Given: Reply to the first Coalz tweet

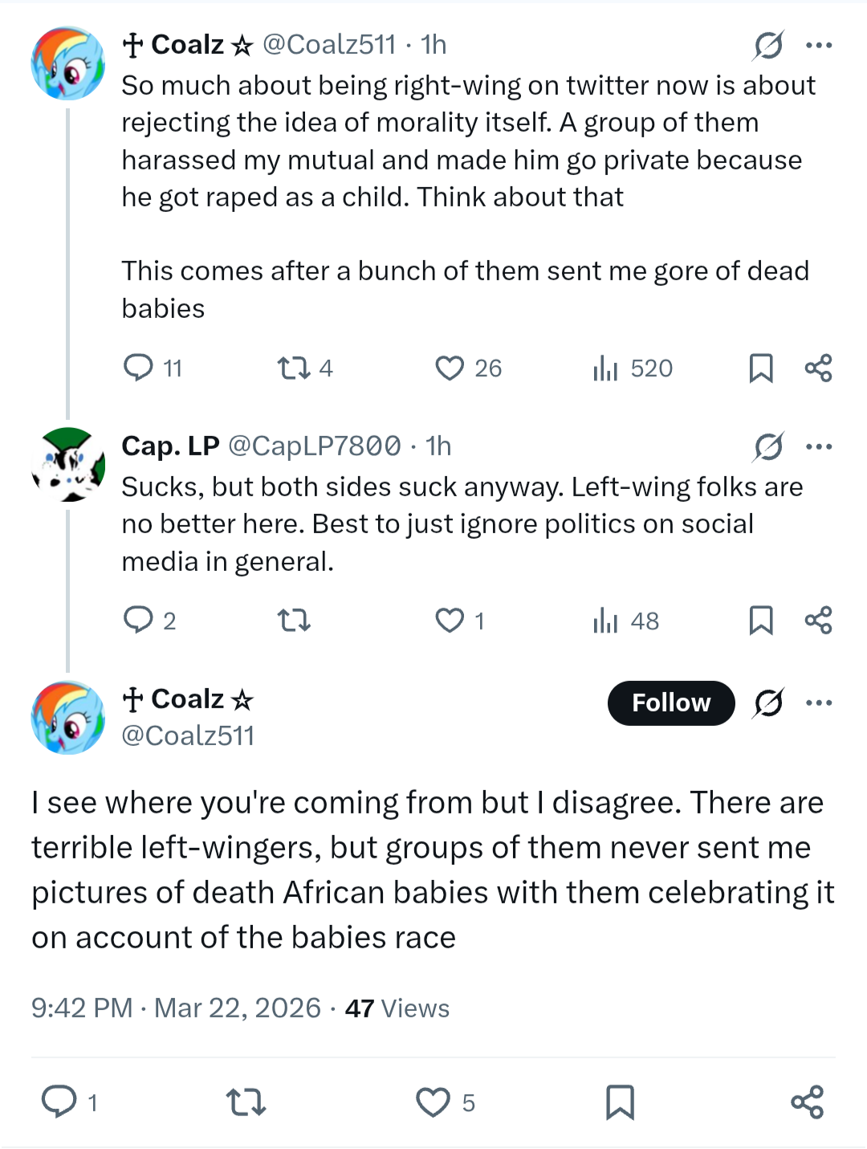Looking at the screenshot, I should point(138,368).
